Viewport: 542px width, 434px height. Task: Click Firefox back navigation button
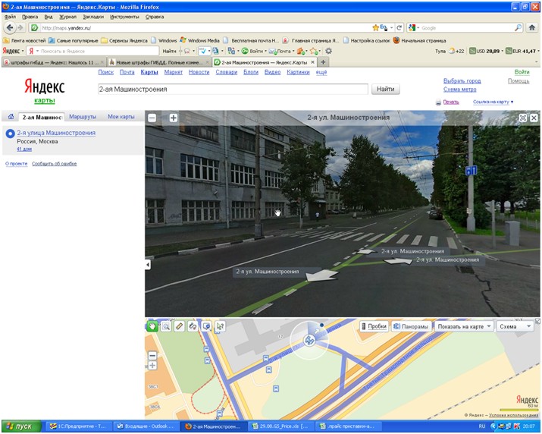pyautogui.click(x=10, y=27)
